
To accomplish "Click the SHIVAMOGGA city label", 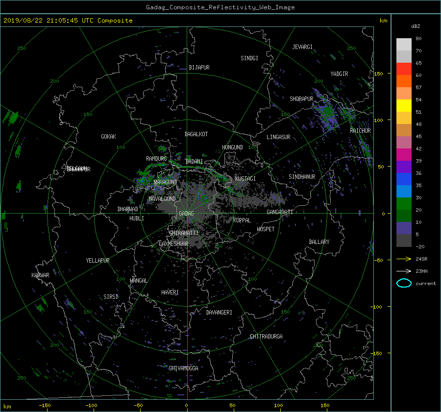I will pyautogui.click(x=183, y=368).
